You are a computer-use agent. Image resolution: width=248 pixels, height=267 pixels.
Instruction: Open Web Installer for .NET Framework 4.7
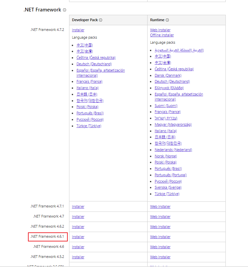(x=160, y=217)
